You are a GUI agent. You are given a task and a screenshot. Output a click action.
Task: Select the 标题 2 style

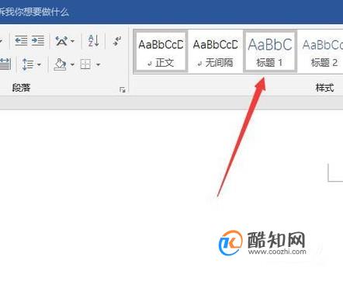320,51
